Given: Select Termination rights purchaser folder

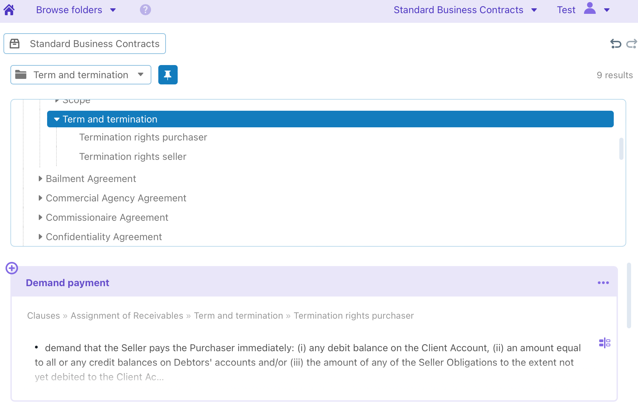Looking at the screenshot, I should [143, 137].
